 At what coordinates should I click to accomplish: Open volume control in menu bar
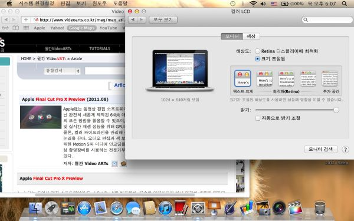coord(263,4)
